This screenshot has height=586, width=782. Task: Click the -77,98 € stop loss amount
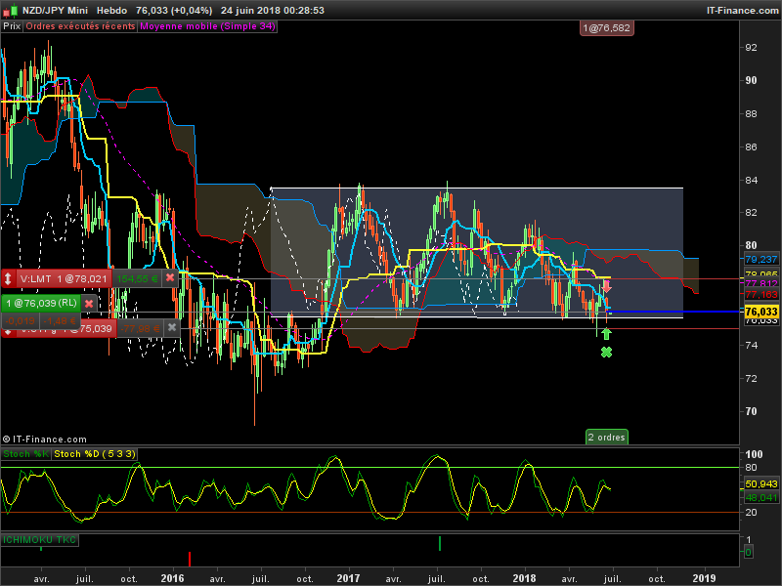tap(140, 328)
